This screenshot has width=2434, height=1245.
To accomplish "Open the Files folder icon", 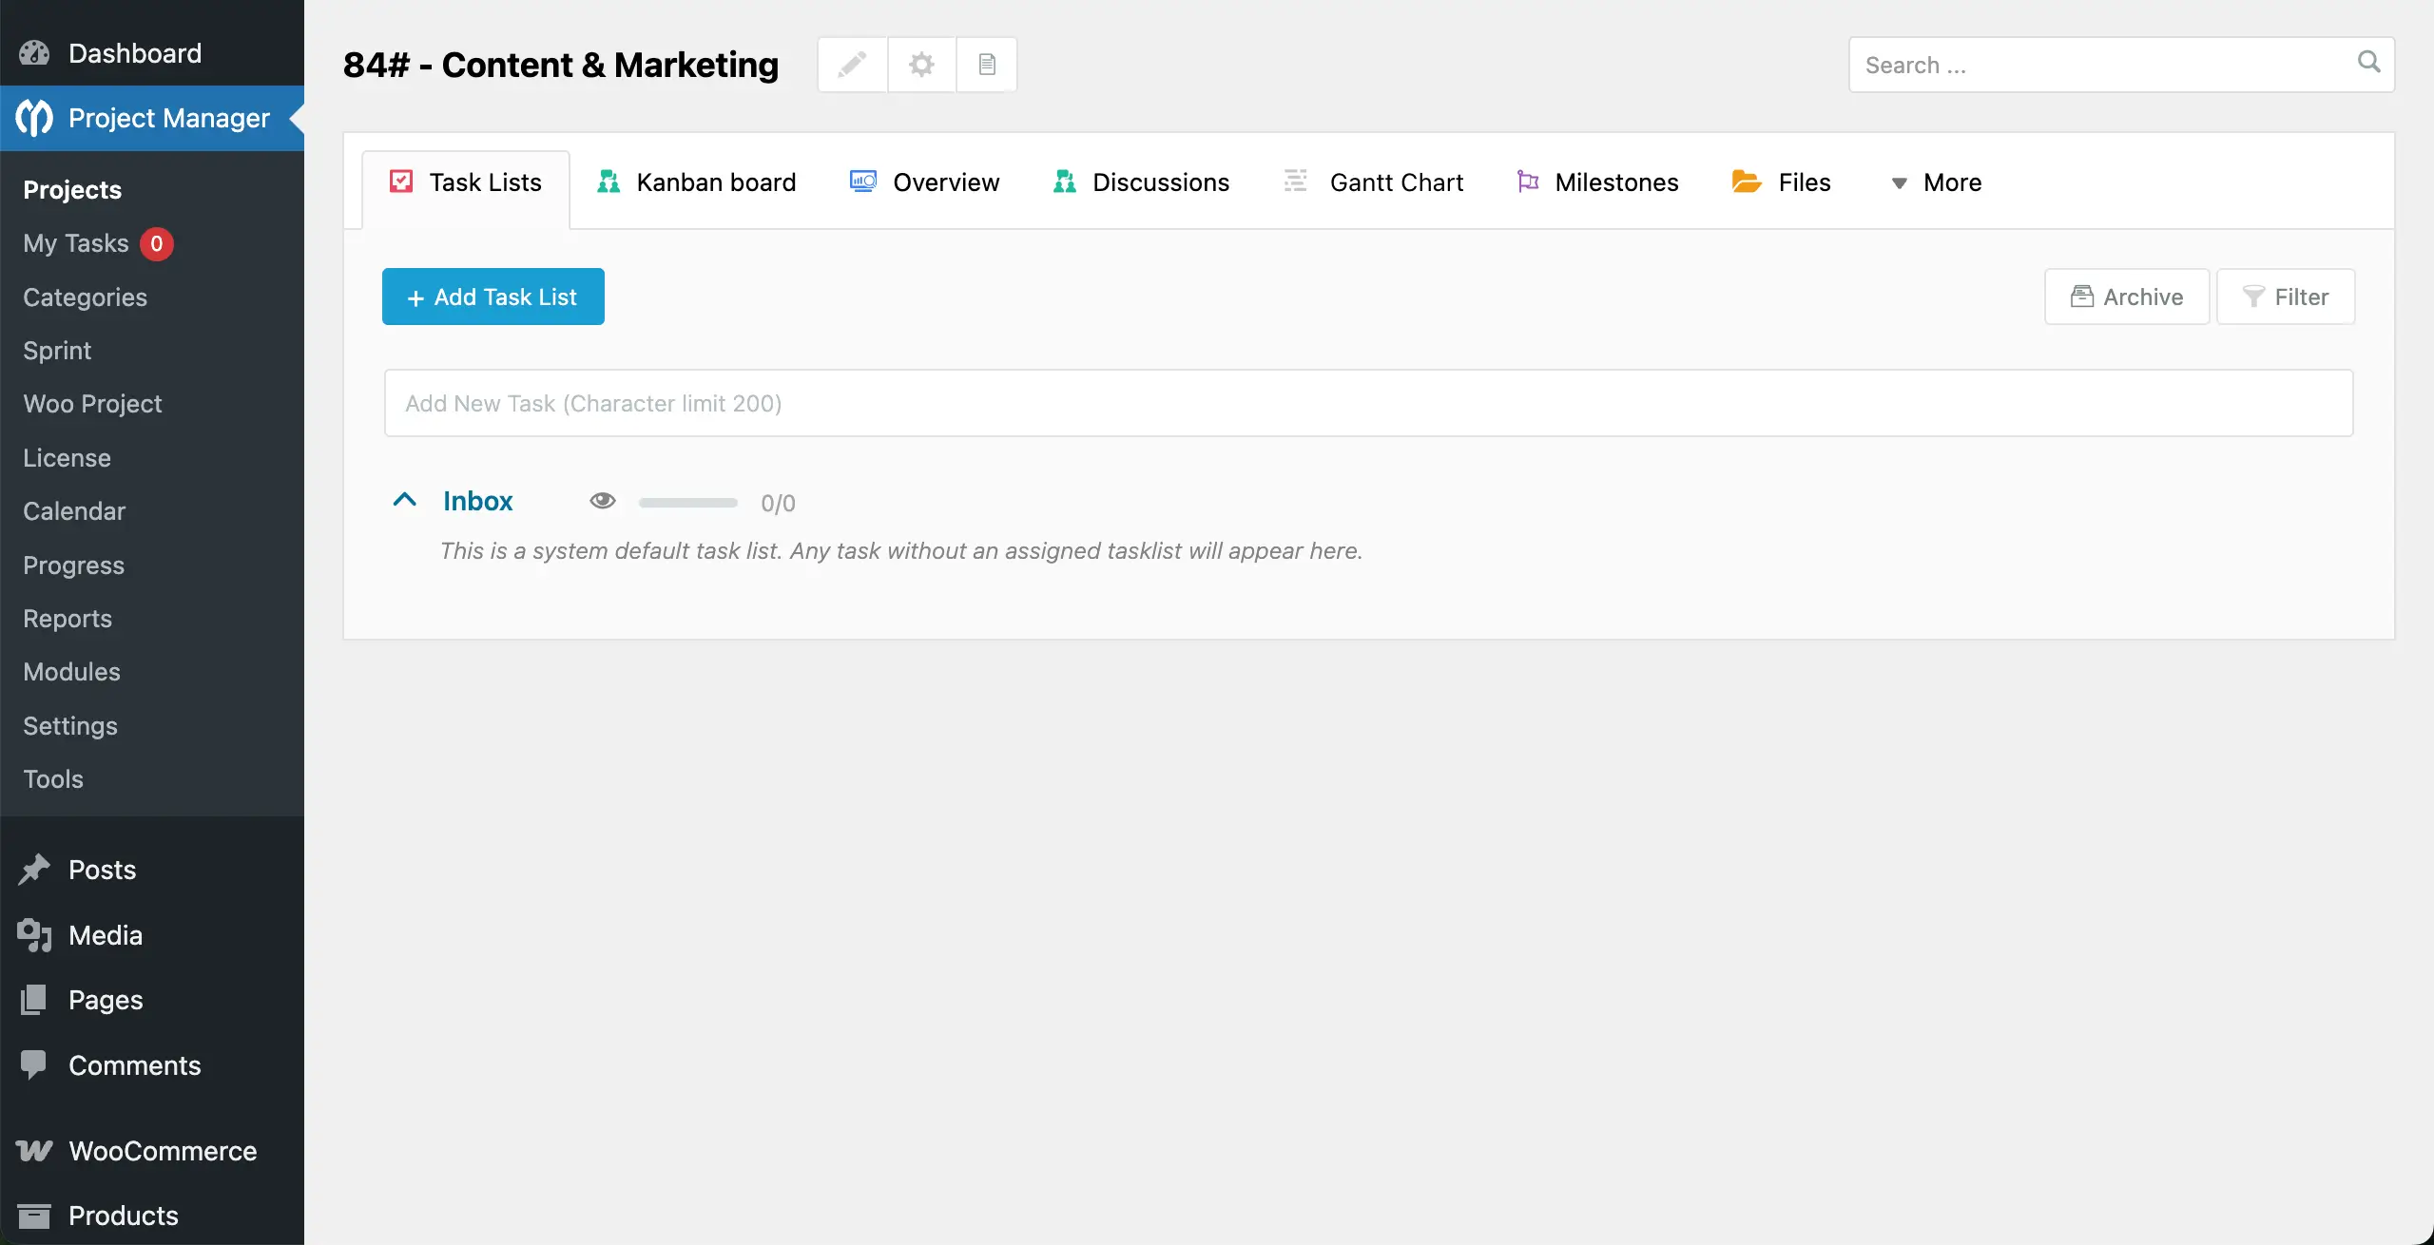I will click(x=1744, y=182).
